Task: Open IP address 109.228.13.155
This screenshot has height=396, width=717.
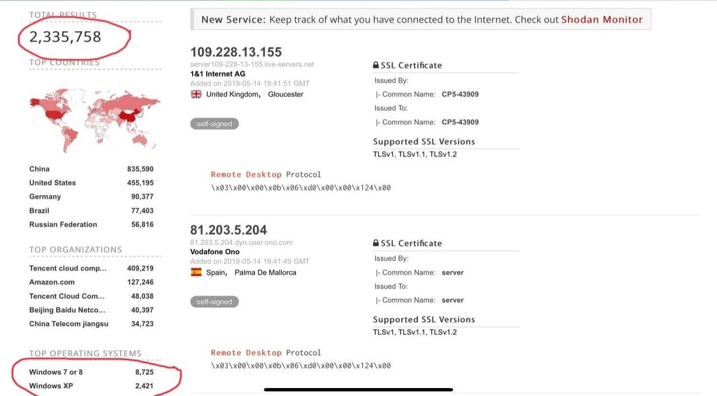Action: [236, 52]
